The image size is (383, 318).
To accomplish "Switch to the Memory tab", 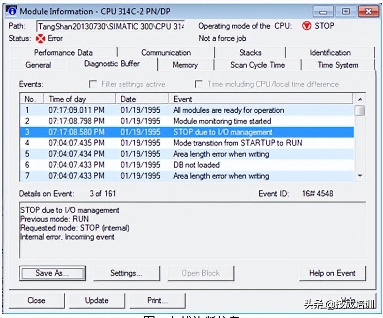I will [x=185, y=65].
